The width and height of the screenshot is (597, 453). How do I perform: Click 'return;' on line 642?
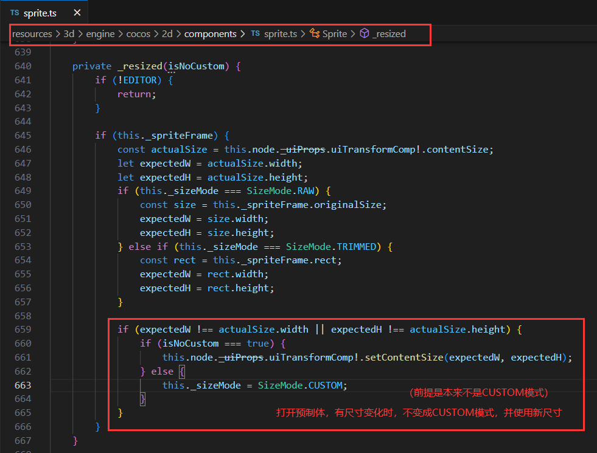[x=137, y=94]
